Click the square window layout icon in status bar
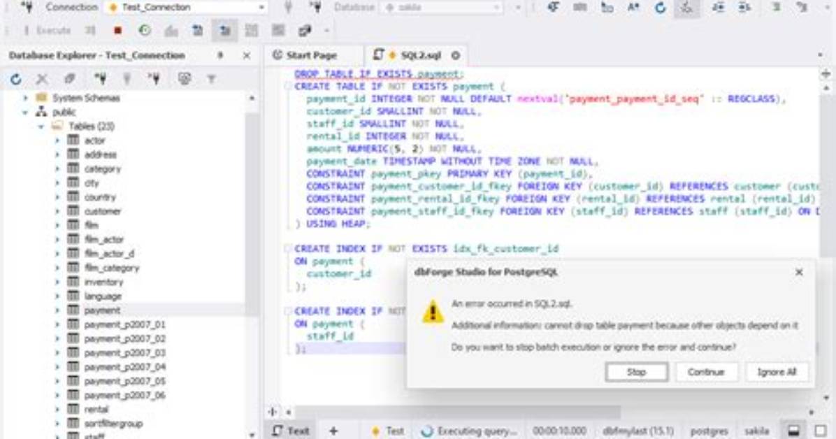 click(x=821, y=431)
